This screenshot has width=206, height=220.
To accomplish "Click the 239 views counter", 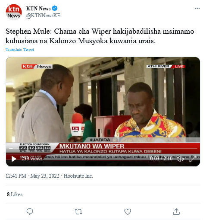I will click(x=32, y=159).
